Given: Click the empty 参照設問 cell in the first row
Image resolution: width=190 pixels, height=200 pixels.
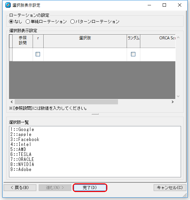Looking at the screenshot, I should [x=23, y=55].
